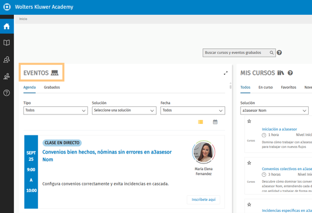Click the Wolters Kluwer Academy title
This screenshot has height=213, width=312.
tap(44, 7)
